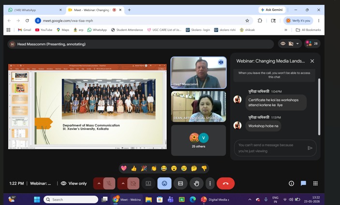Open a new browser tab

pos(129,10)
